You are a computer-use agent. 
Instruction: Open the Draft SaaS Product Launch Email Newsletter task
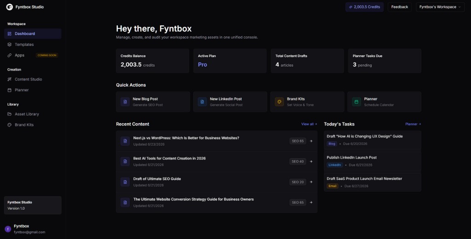(373, 182)
